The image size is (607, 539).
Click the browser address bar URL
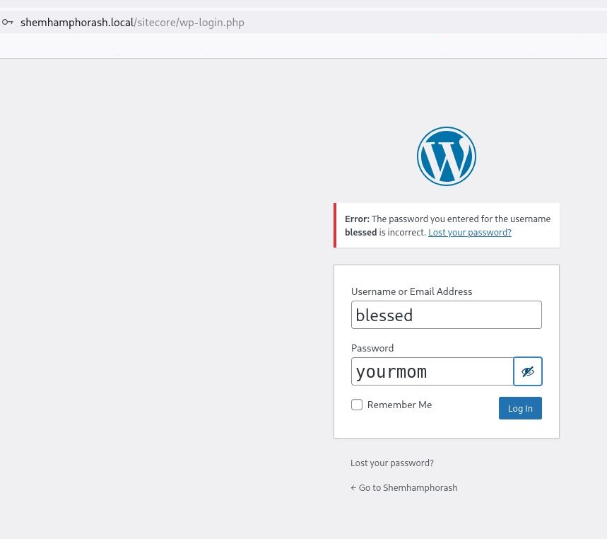(132, 23)
